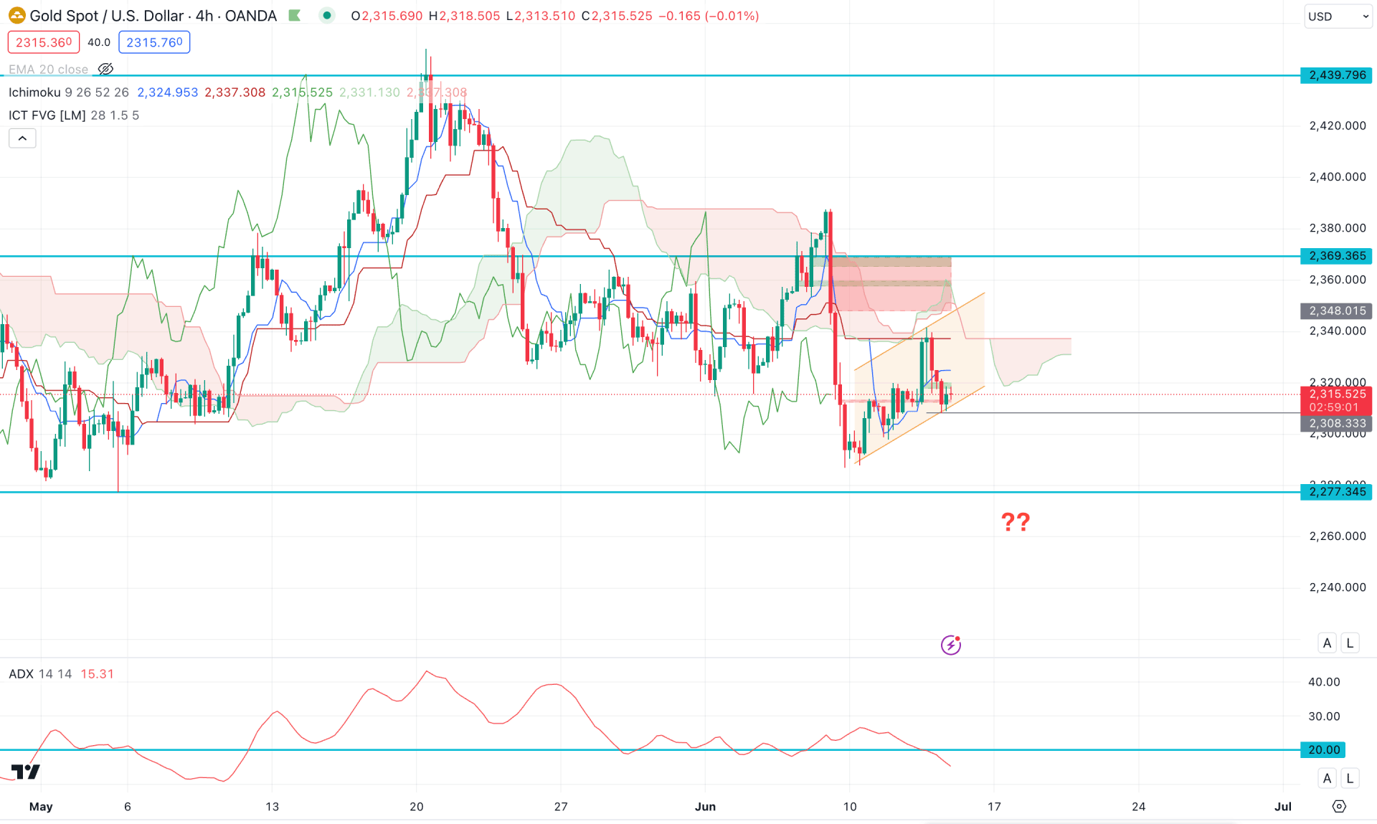The height and width of the screenshot is (824, 1377).
Task: Click the purple lightning event marker icon
Action: coord(951,645)
